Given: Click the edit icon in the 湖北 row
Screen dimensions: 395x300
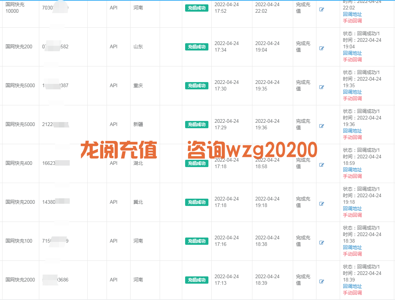Looking at the screenshot, I should tap(322, 165).
